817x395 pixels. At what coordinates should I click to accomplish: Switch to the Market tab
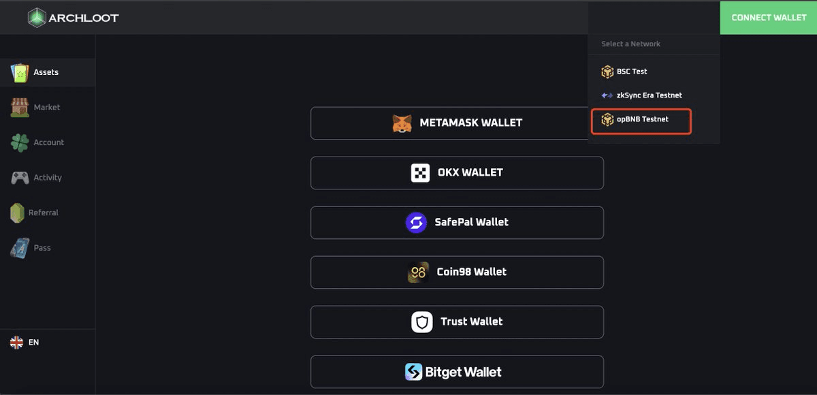tap(48, 107)
